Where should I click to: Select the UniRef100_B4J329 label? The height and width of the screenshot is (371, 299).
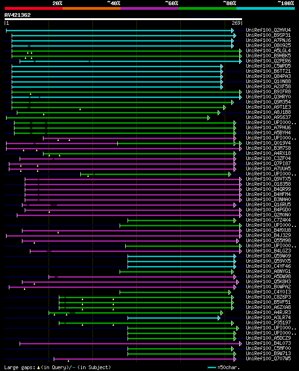[268, 235]
